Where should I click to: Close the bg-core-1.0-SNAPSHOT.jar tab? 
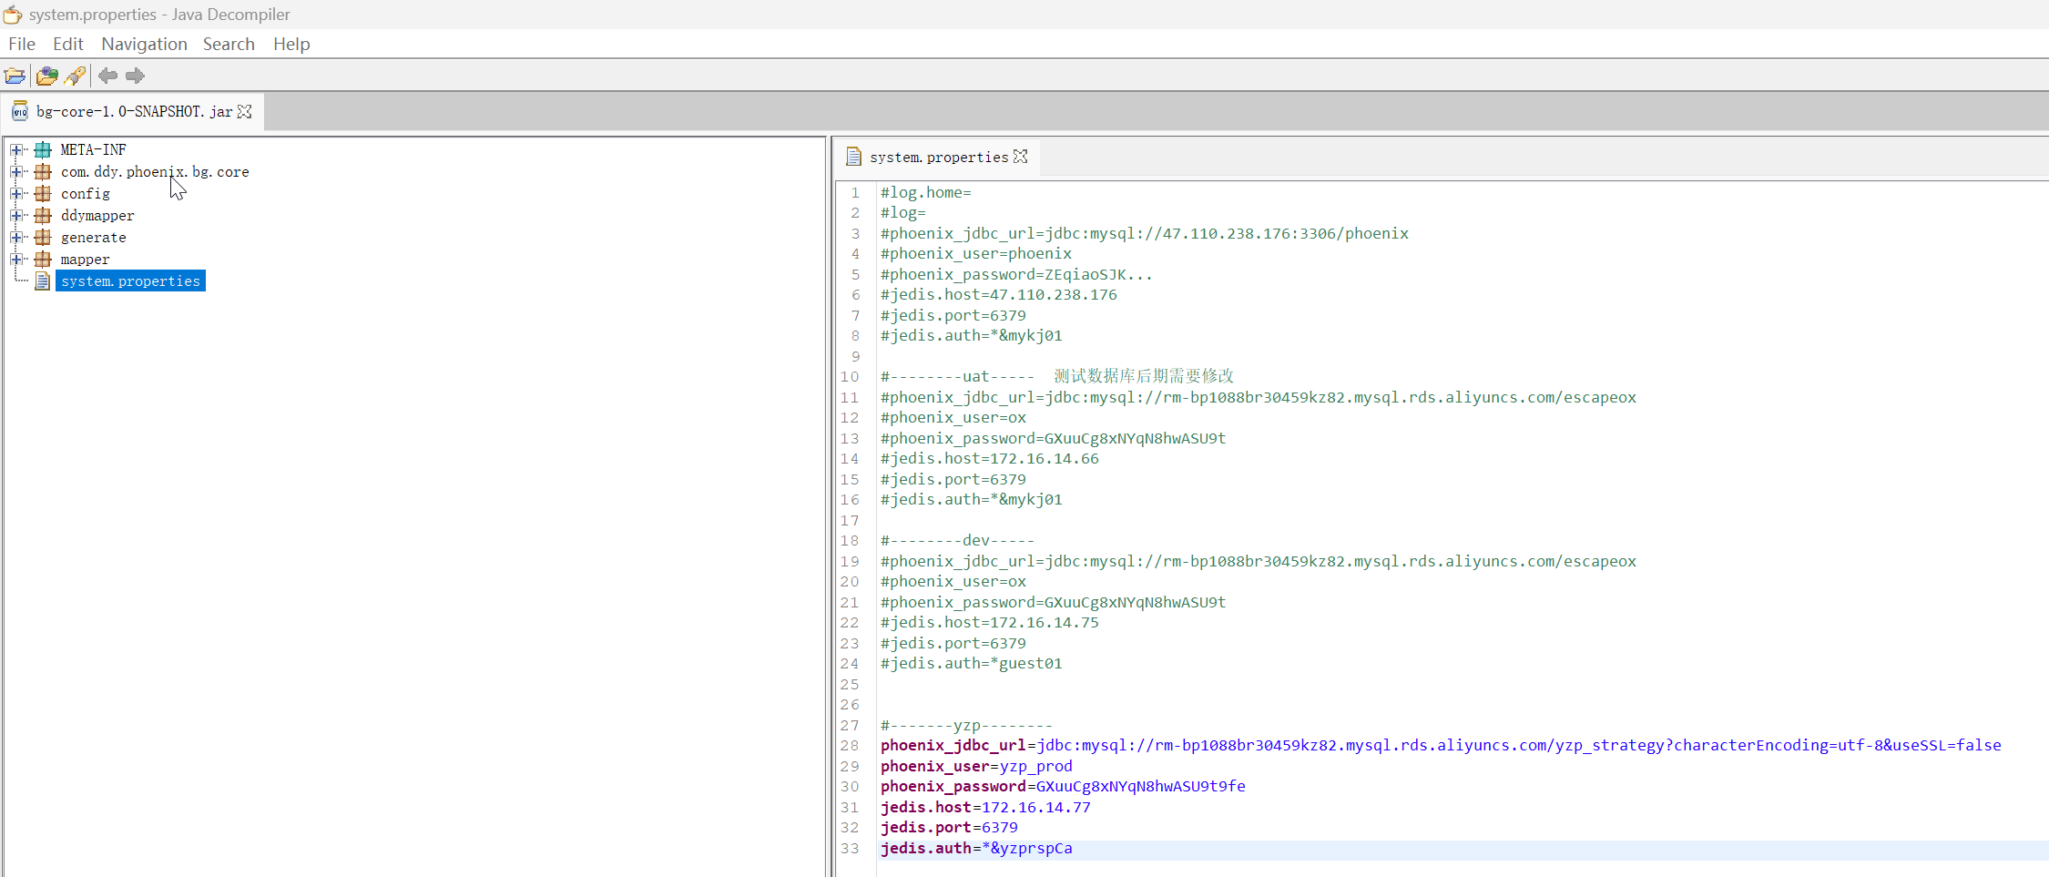click(244, 111)
